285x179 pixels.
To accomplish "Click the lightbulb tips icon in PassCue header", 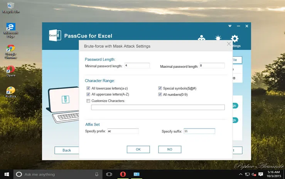I will (218, 38).
